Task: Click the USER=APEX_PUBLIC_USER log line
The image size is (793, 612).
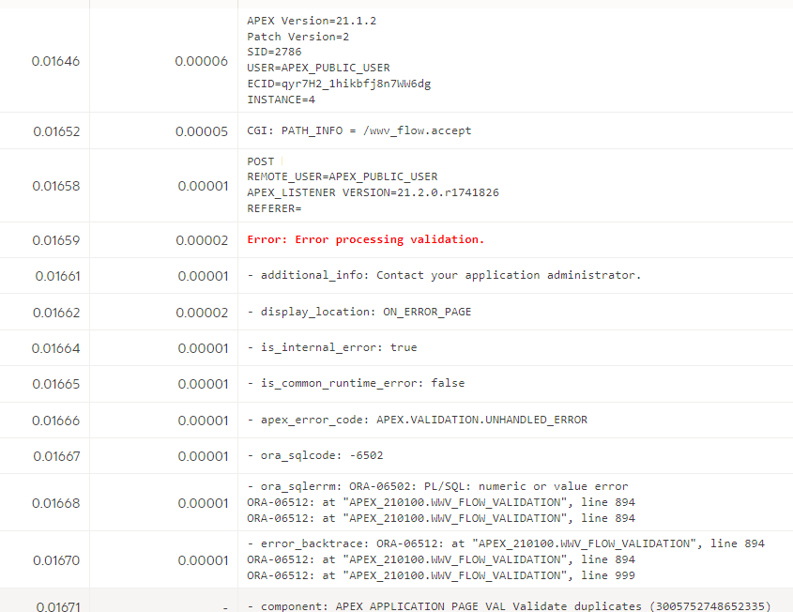Action: pos(313,67)
